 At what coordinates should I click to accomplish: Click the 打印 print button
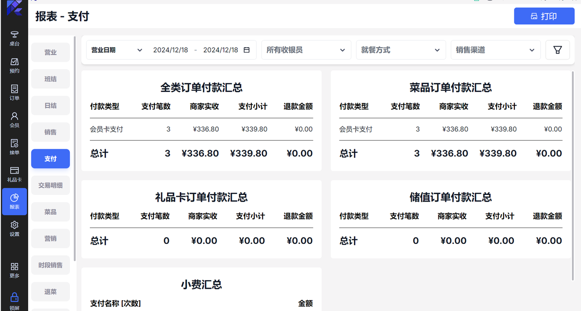click(x=544, y=16)
